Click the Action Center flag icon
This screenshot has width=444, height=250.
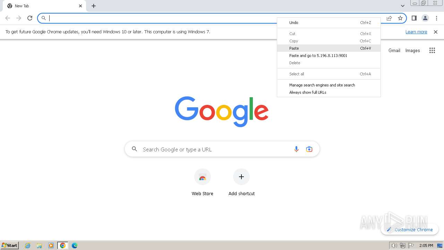411,245
